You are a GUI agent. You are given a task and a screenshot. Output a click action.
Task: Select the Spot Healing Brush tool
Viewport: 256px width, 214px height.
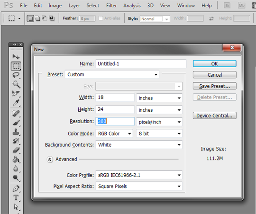16,113
